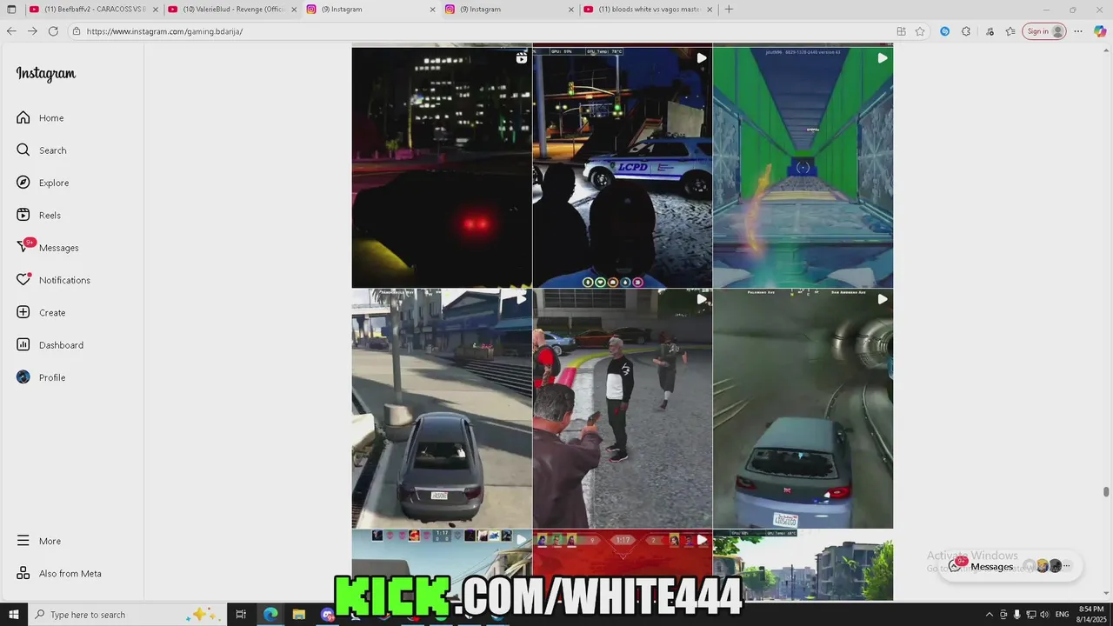Image resolution: width=1113 pixels, height=626 pixels.
Task: Click the Instagram logo wordmark
Action: (46, 74)
